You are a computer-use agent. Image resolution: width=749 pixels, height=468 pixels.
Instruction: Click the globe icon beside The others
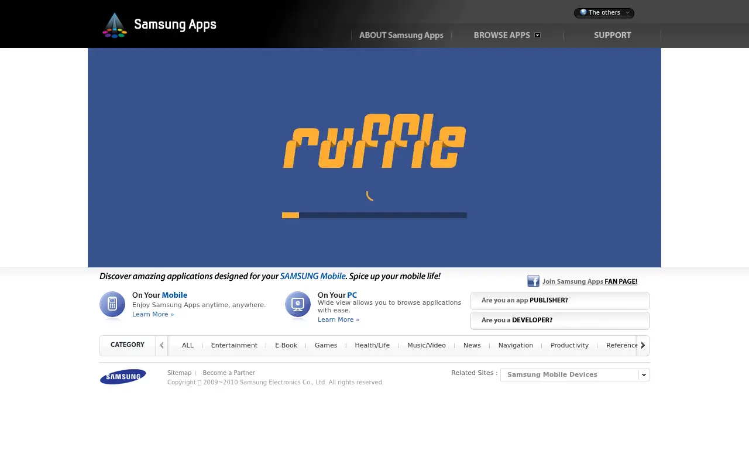(583, 12)
